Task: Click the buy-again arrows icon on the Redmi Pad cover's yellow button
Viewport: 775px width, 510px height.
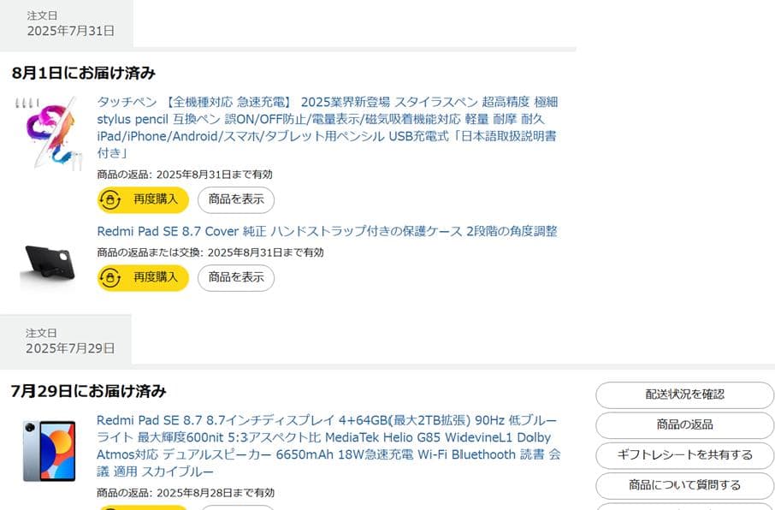Action: pyautogui.click(x=109, y=278)
